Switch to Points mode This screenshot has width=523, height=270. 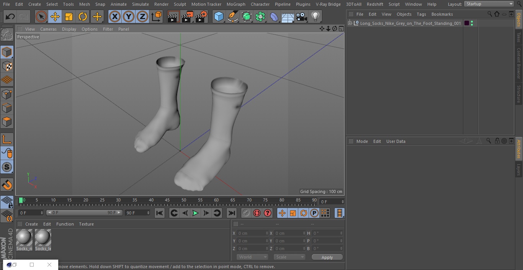point(7,94)
